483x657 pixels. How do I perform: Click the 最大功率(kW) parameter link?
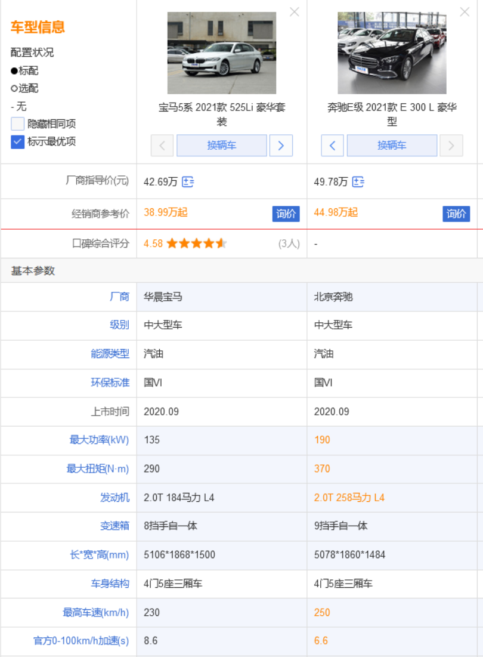coord(99,440)
